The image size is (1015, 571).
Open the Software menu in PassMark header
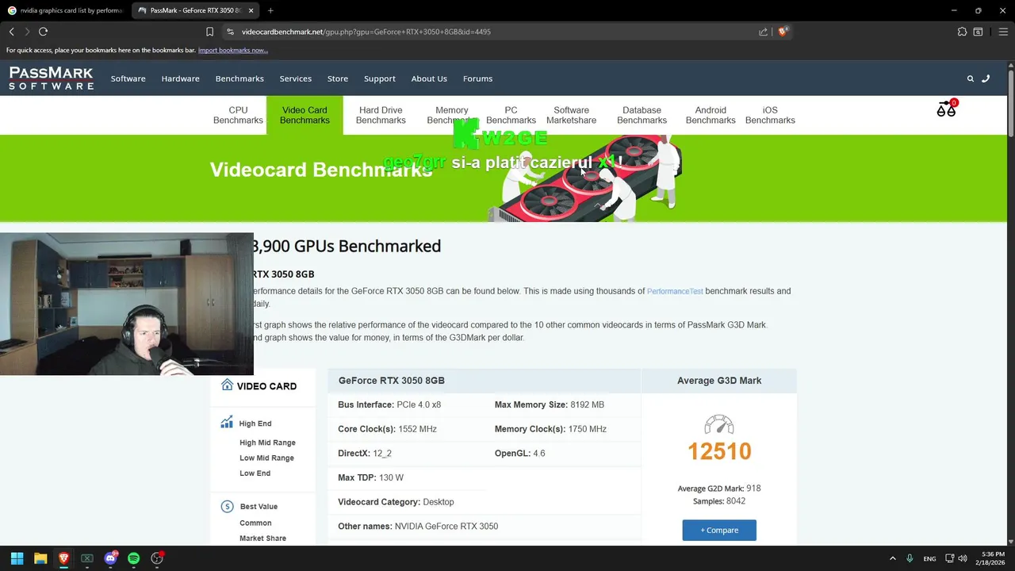click(128, 79)
